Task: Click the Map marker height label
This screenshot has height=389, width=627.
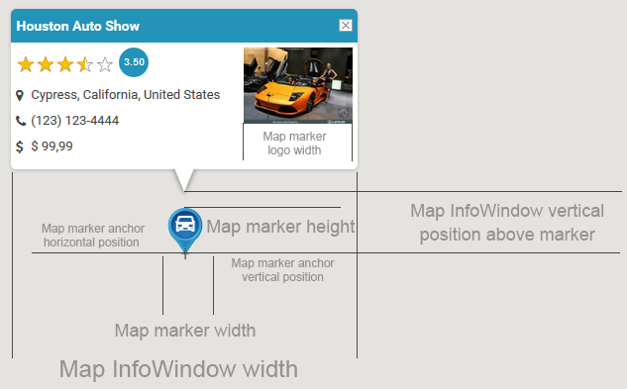Action: coord(280,227)
